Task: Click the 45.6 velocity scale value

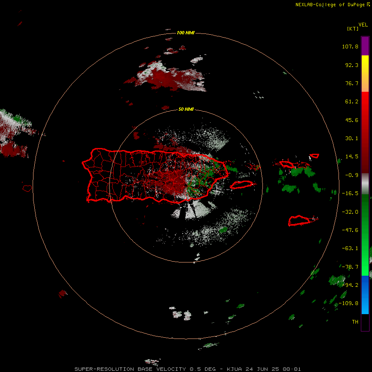Action: pos(352,120)
